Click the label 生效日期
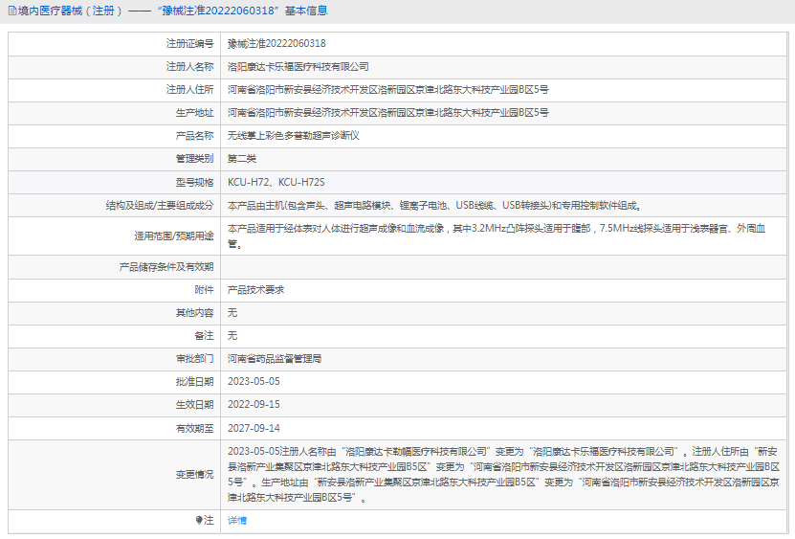The height and width of the screenshot is (539, 795). [x=195, y=405]
